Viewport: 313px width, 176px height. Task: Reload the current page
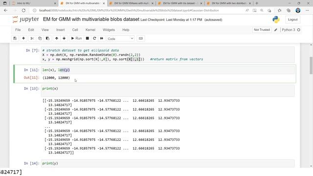tap(23, 10)
